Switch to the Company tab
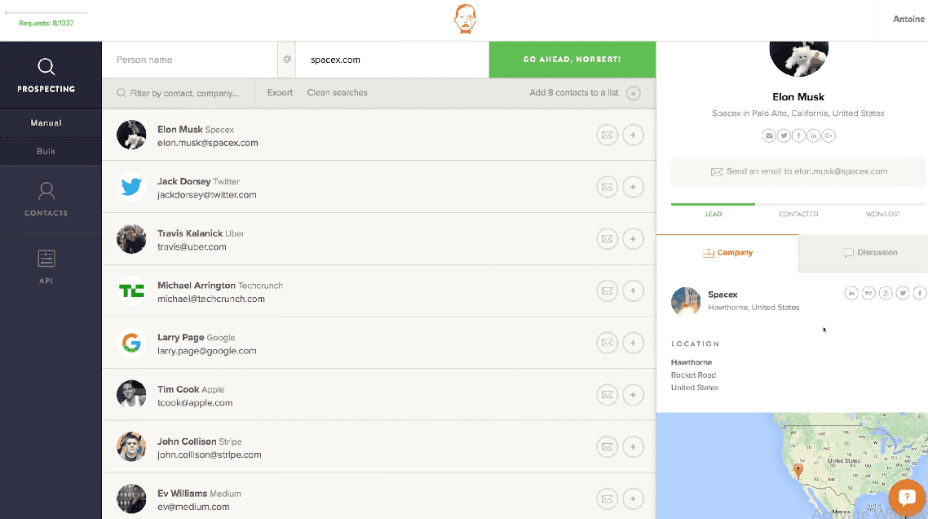Screen dimensions: 928x519 click(727, 253)
